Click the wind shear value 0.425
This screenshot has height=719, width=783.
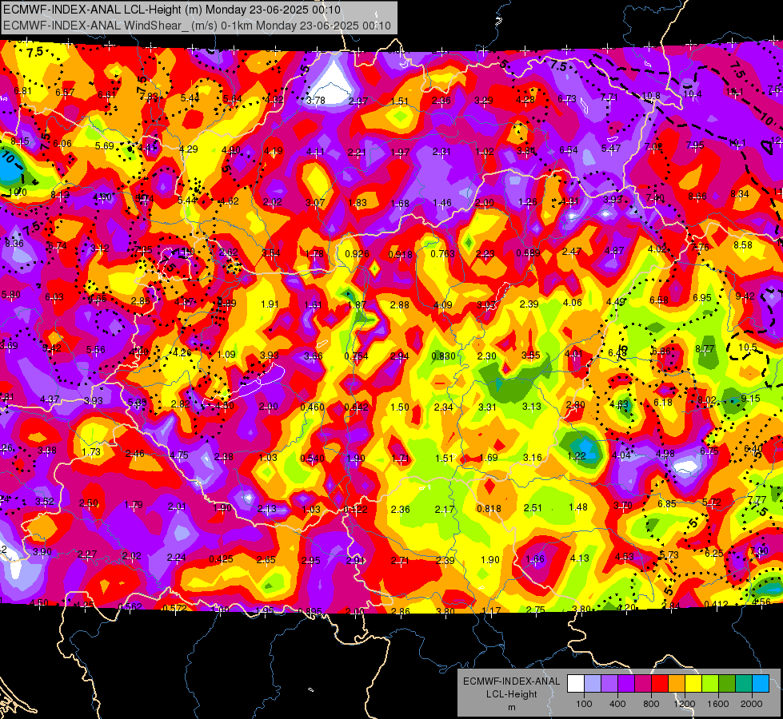(221, 559)
